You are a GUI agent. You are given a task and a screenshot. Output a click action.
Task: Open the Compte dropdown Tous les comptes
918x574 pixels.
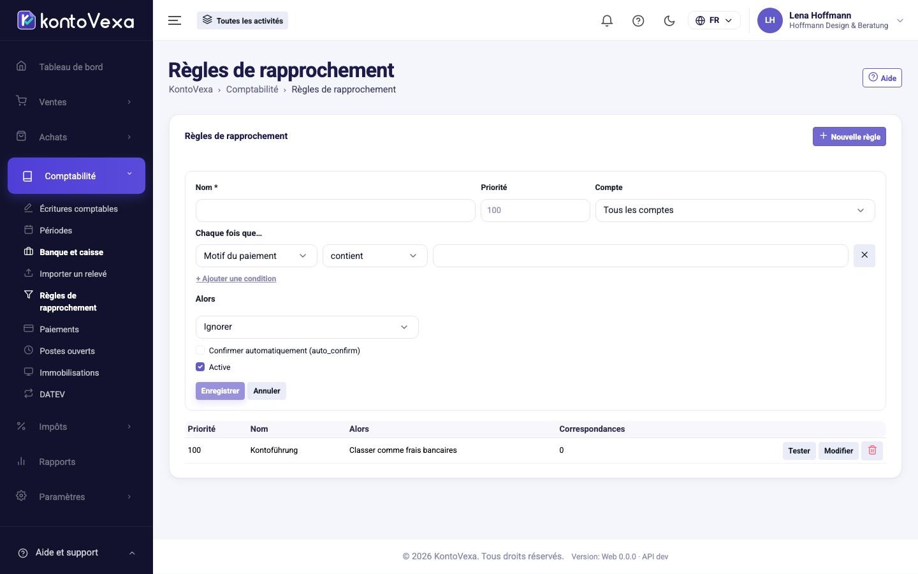tap(734, 210)
